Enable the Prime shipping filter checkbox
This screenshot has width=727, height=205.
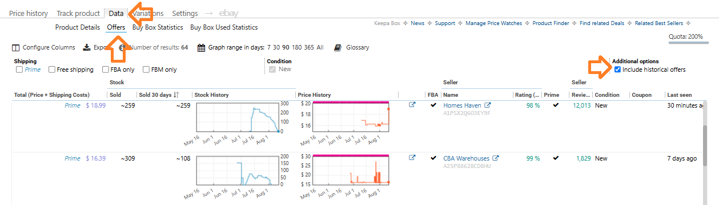coord(19,69)
